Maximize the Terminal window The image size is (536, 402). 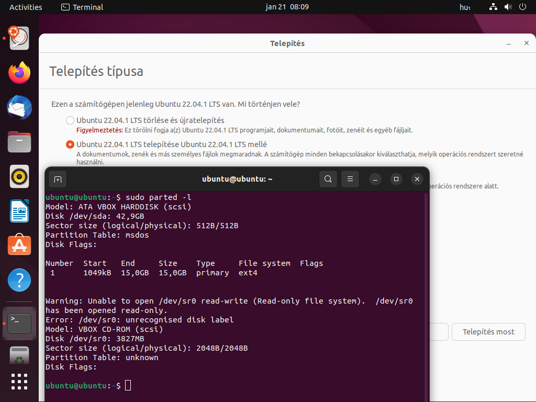(396, 179)
